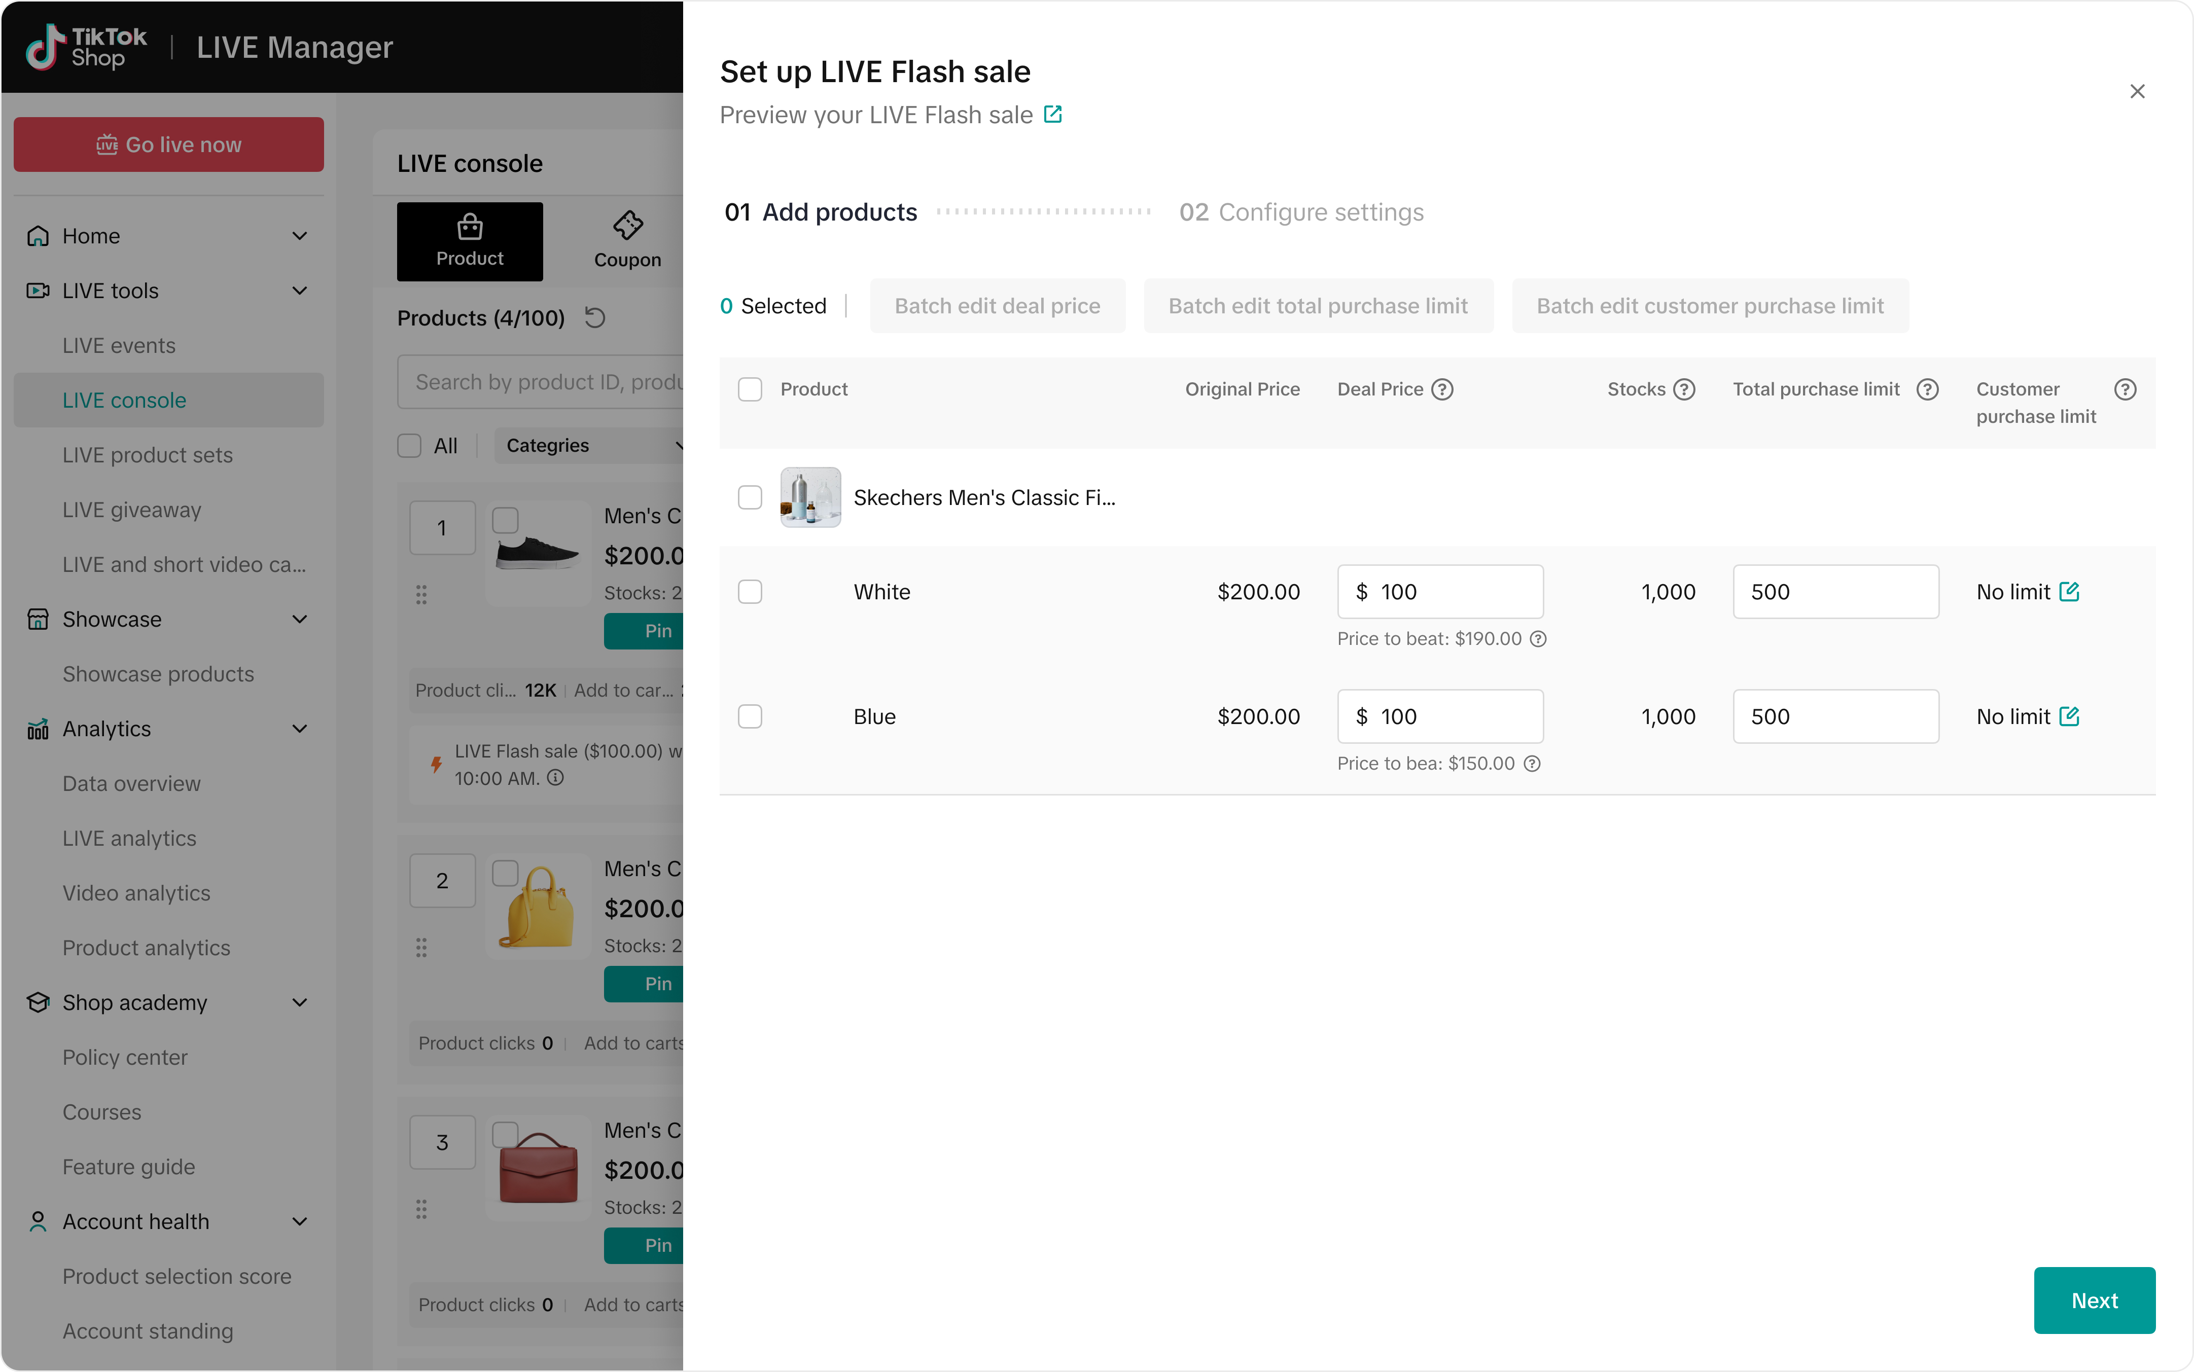Viewport: 2194px width, 1372px height.
Task: Open the Flash sale preview external link icon
Action: (x=1053, y=115)
